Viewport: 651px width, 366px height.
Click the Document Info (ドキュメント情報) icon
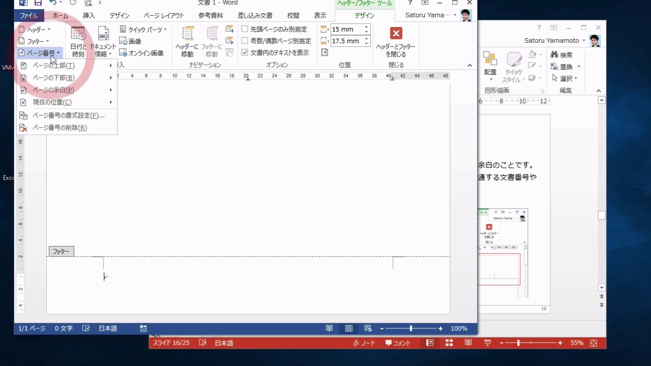(103, 35)
